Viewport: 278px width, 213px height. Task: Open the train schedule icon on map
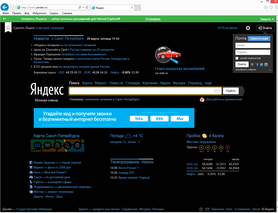pyautogui.click(x=77, y=146)
